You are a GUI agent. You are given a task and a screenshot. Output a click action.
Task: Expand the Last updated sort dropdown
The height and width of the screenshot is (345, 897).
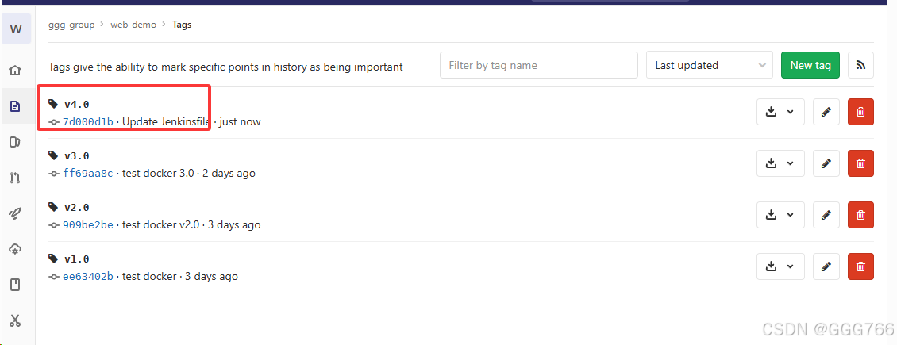point(710,65)
